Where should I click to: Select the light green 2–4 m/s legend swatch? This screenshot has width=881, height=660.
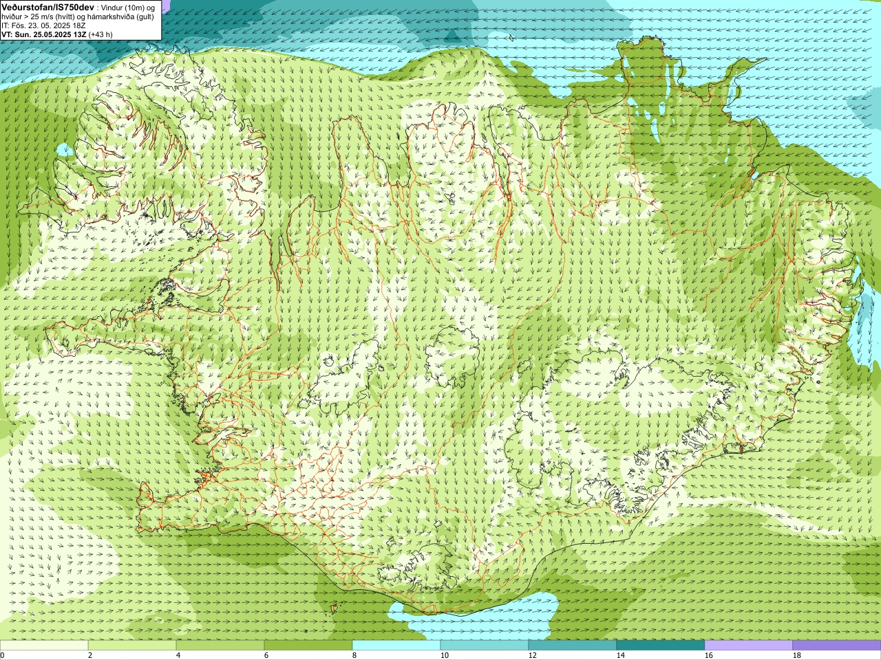point(132,646)
